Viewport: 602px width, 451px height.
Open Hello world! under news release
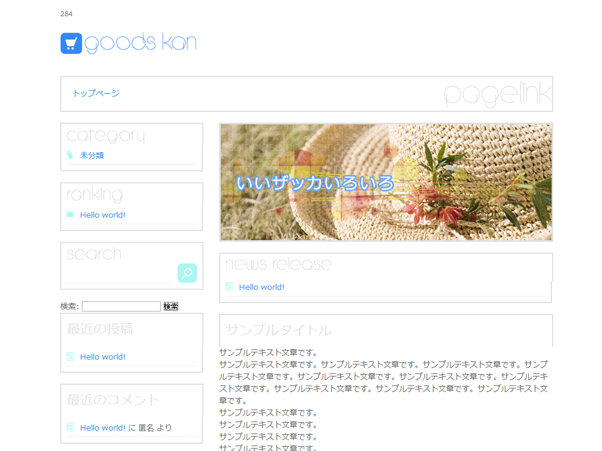pos(261,287)
